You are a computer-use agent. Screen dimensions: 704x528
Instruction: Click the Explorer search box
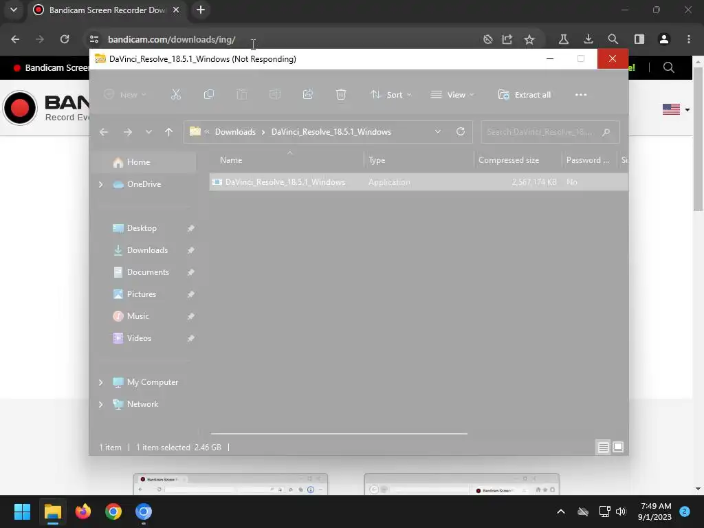coord(550,132)
